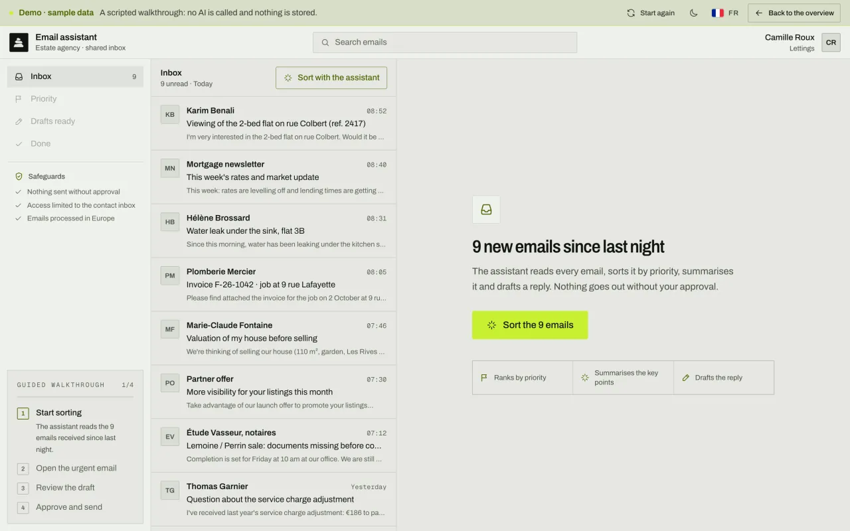
Task: Click the Priority flag icon in sidebar
Action: click(x=19, y=99)
